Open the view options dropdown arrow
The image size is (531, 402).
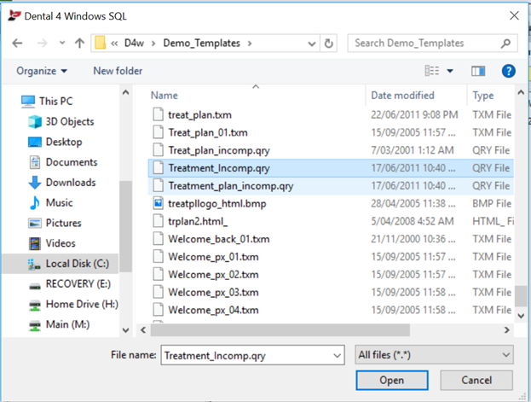450,71
